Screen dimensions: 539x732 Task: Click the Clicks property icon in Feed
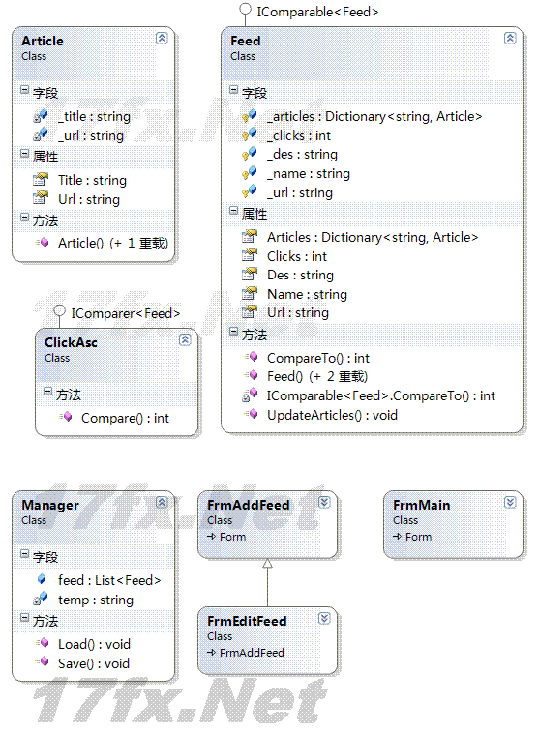(x=250, y=256)
